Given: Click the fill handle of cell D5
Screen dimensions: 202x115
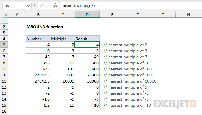Looking at the screenshot, I should [x=100, y=48].
